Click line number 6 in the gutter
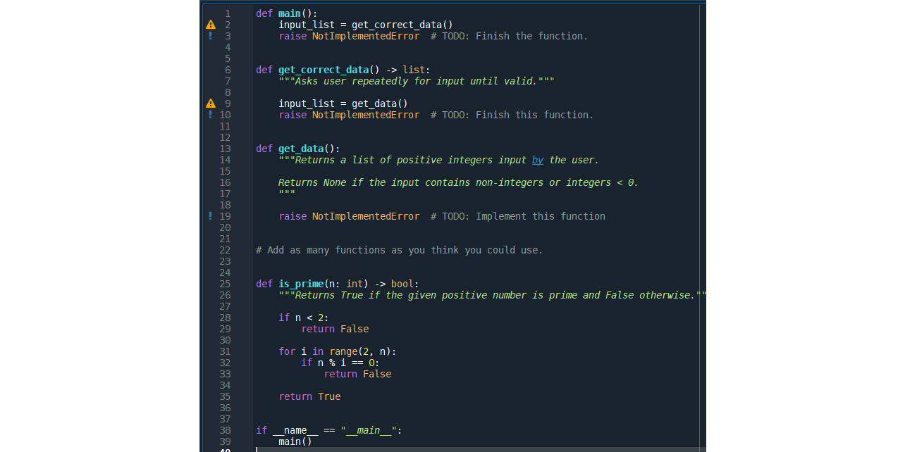 (x=227, y=70)
